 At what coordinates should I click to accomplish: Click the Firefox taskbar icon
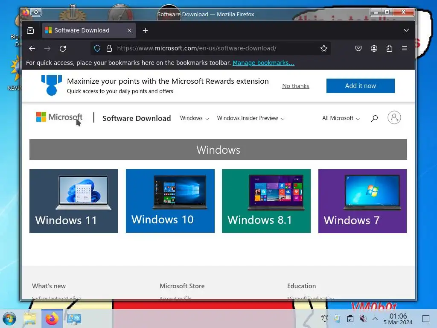click(x=52, y=319)
